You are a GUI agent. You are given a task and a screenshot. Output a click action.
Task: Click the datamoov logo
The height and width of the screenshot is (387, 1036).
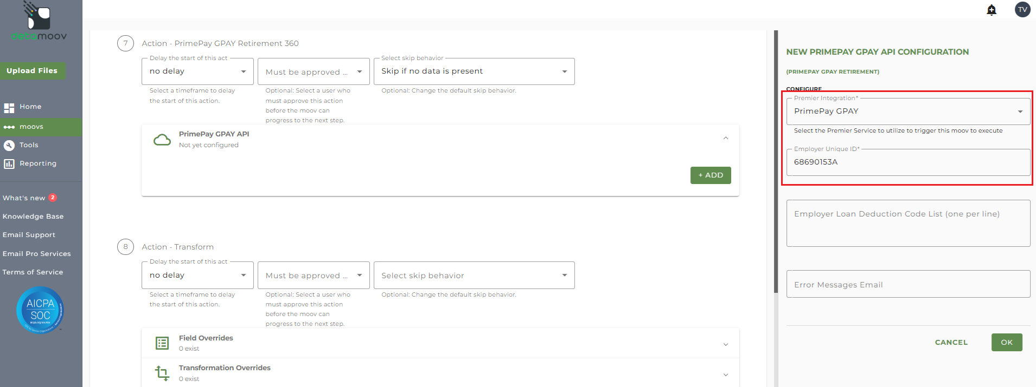[x=39, y=22]
